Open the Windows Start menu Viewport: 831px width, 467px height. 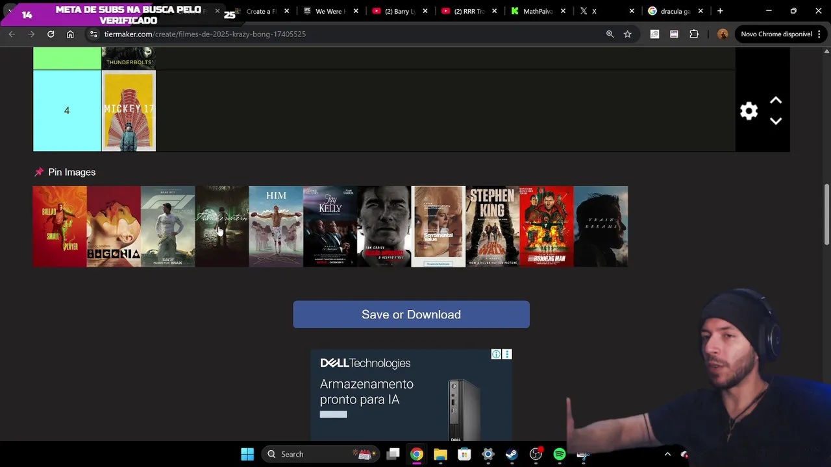(x=247, y=454)
